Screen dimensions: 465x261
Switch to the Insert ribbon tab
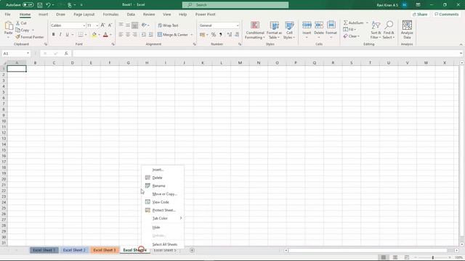pos(44,14)
